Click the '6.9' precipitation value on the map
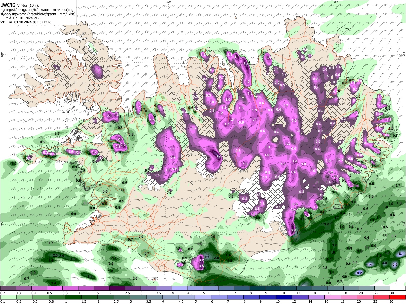This screenshot has width=406, height=304. pos(370,265)
